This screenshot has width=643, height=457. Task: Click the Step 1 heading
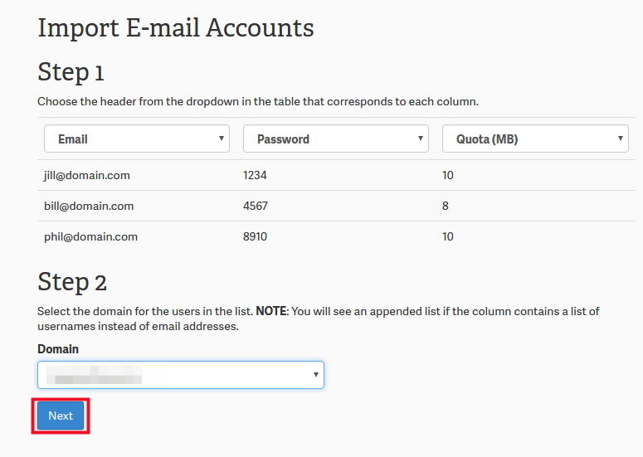pos(71,72)
